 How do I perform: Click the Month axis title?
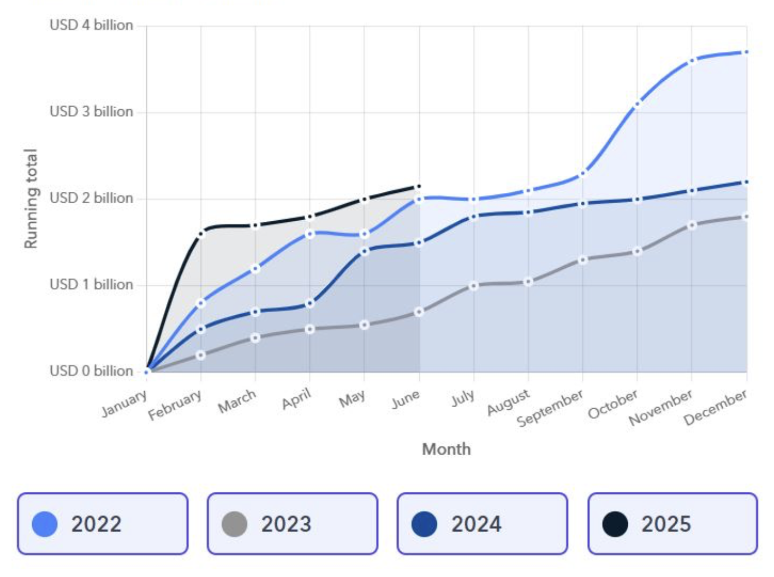[446, 449]
